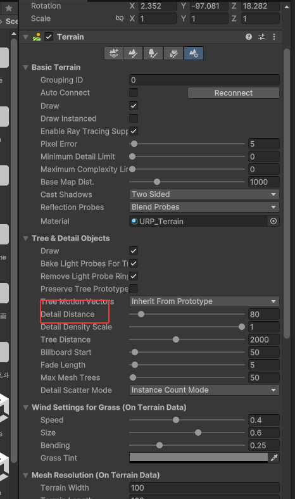Click the Tree Distance value field
This screenshot has width=295, height=499.
coord(264,339)
